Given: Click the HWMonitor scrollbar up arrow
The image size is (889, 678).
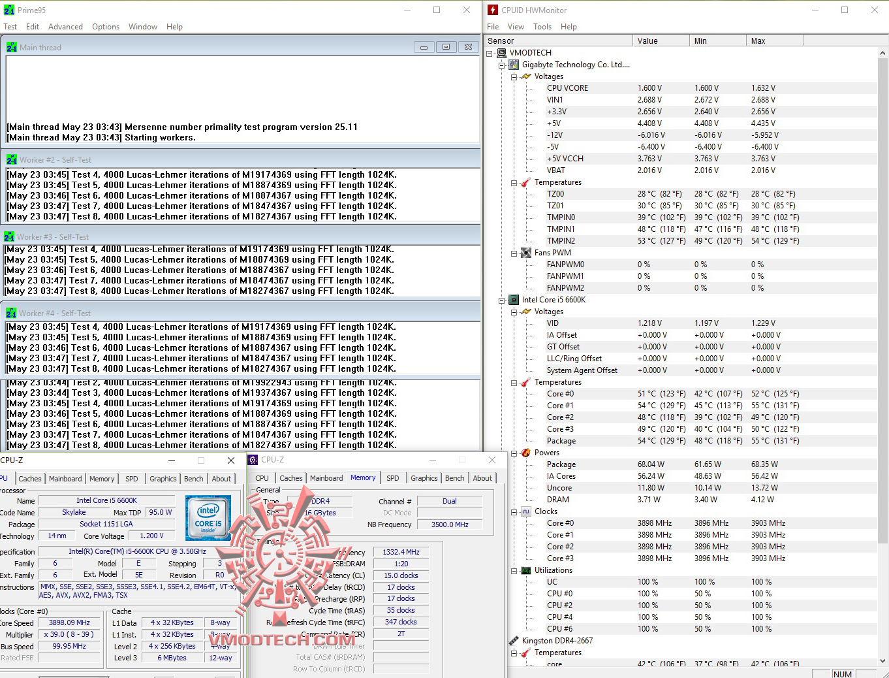Looking at the screenshot, I should pyautogui.click(x=883, y=53).
